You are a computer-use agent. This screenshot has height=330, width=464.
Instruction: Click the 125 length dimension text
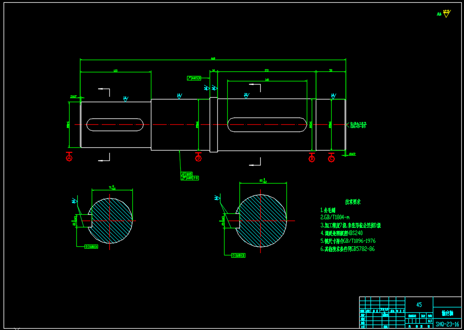(115, 71)
